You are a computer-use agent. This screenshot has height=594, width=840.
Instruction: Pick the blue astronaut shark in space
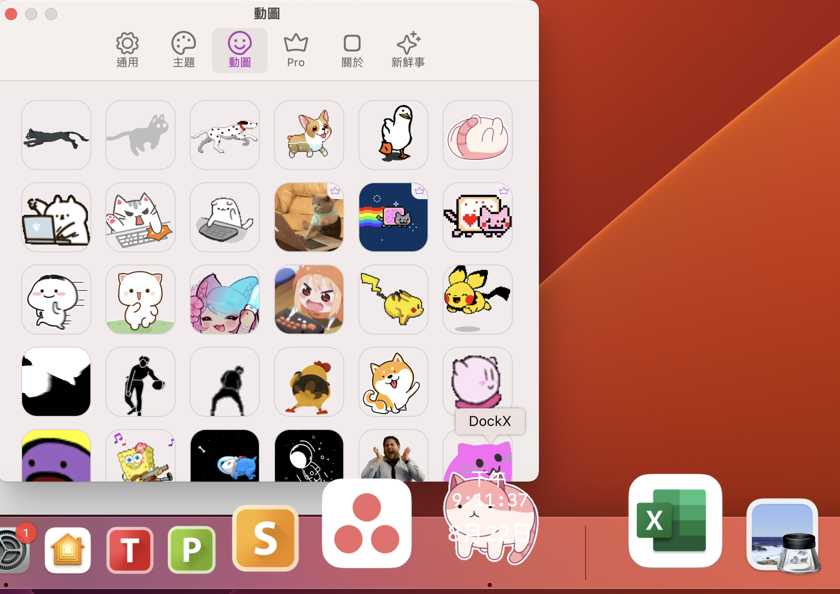coord(225,456)
